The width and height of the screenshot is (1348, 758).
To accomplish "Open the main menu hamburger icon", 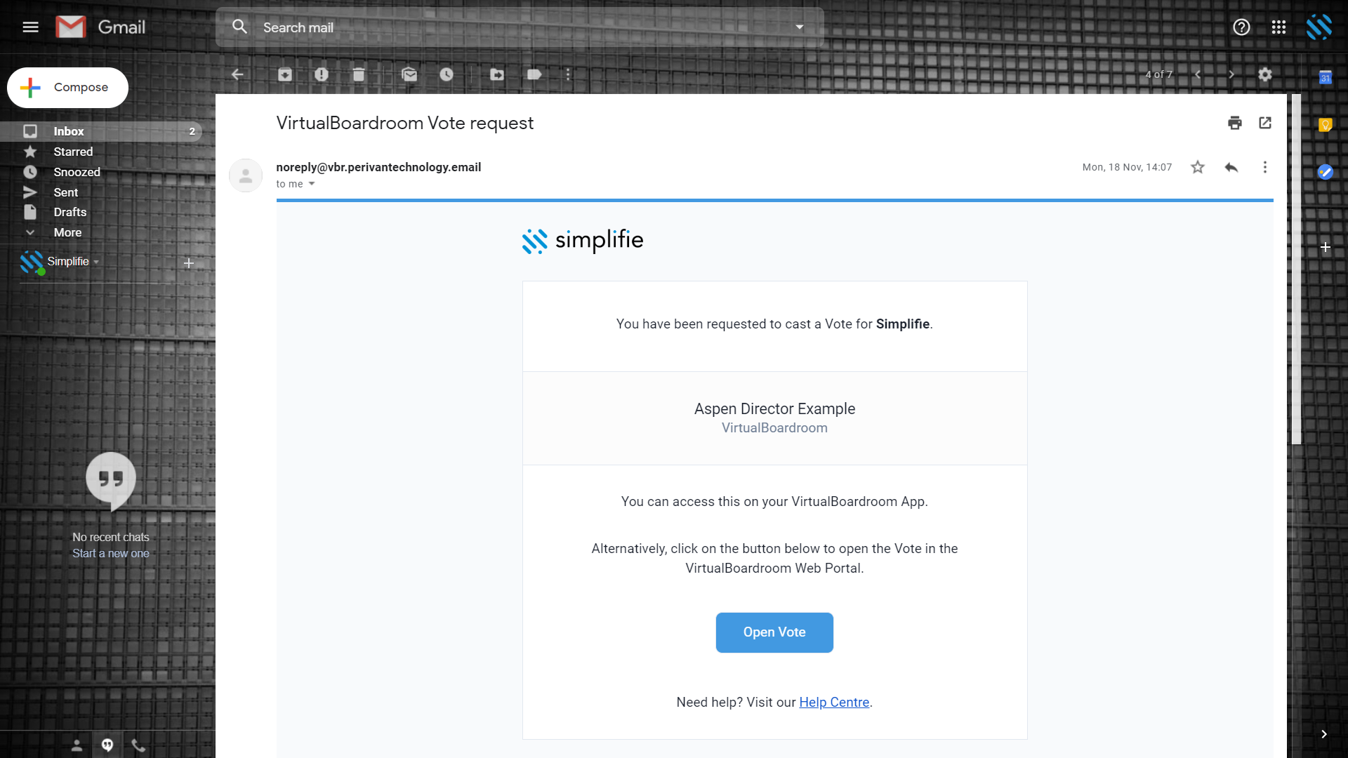I will 30,27.
